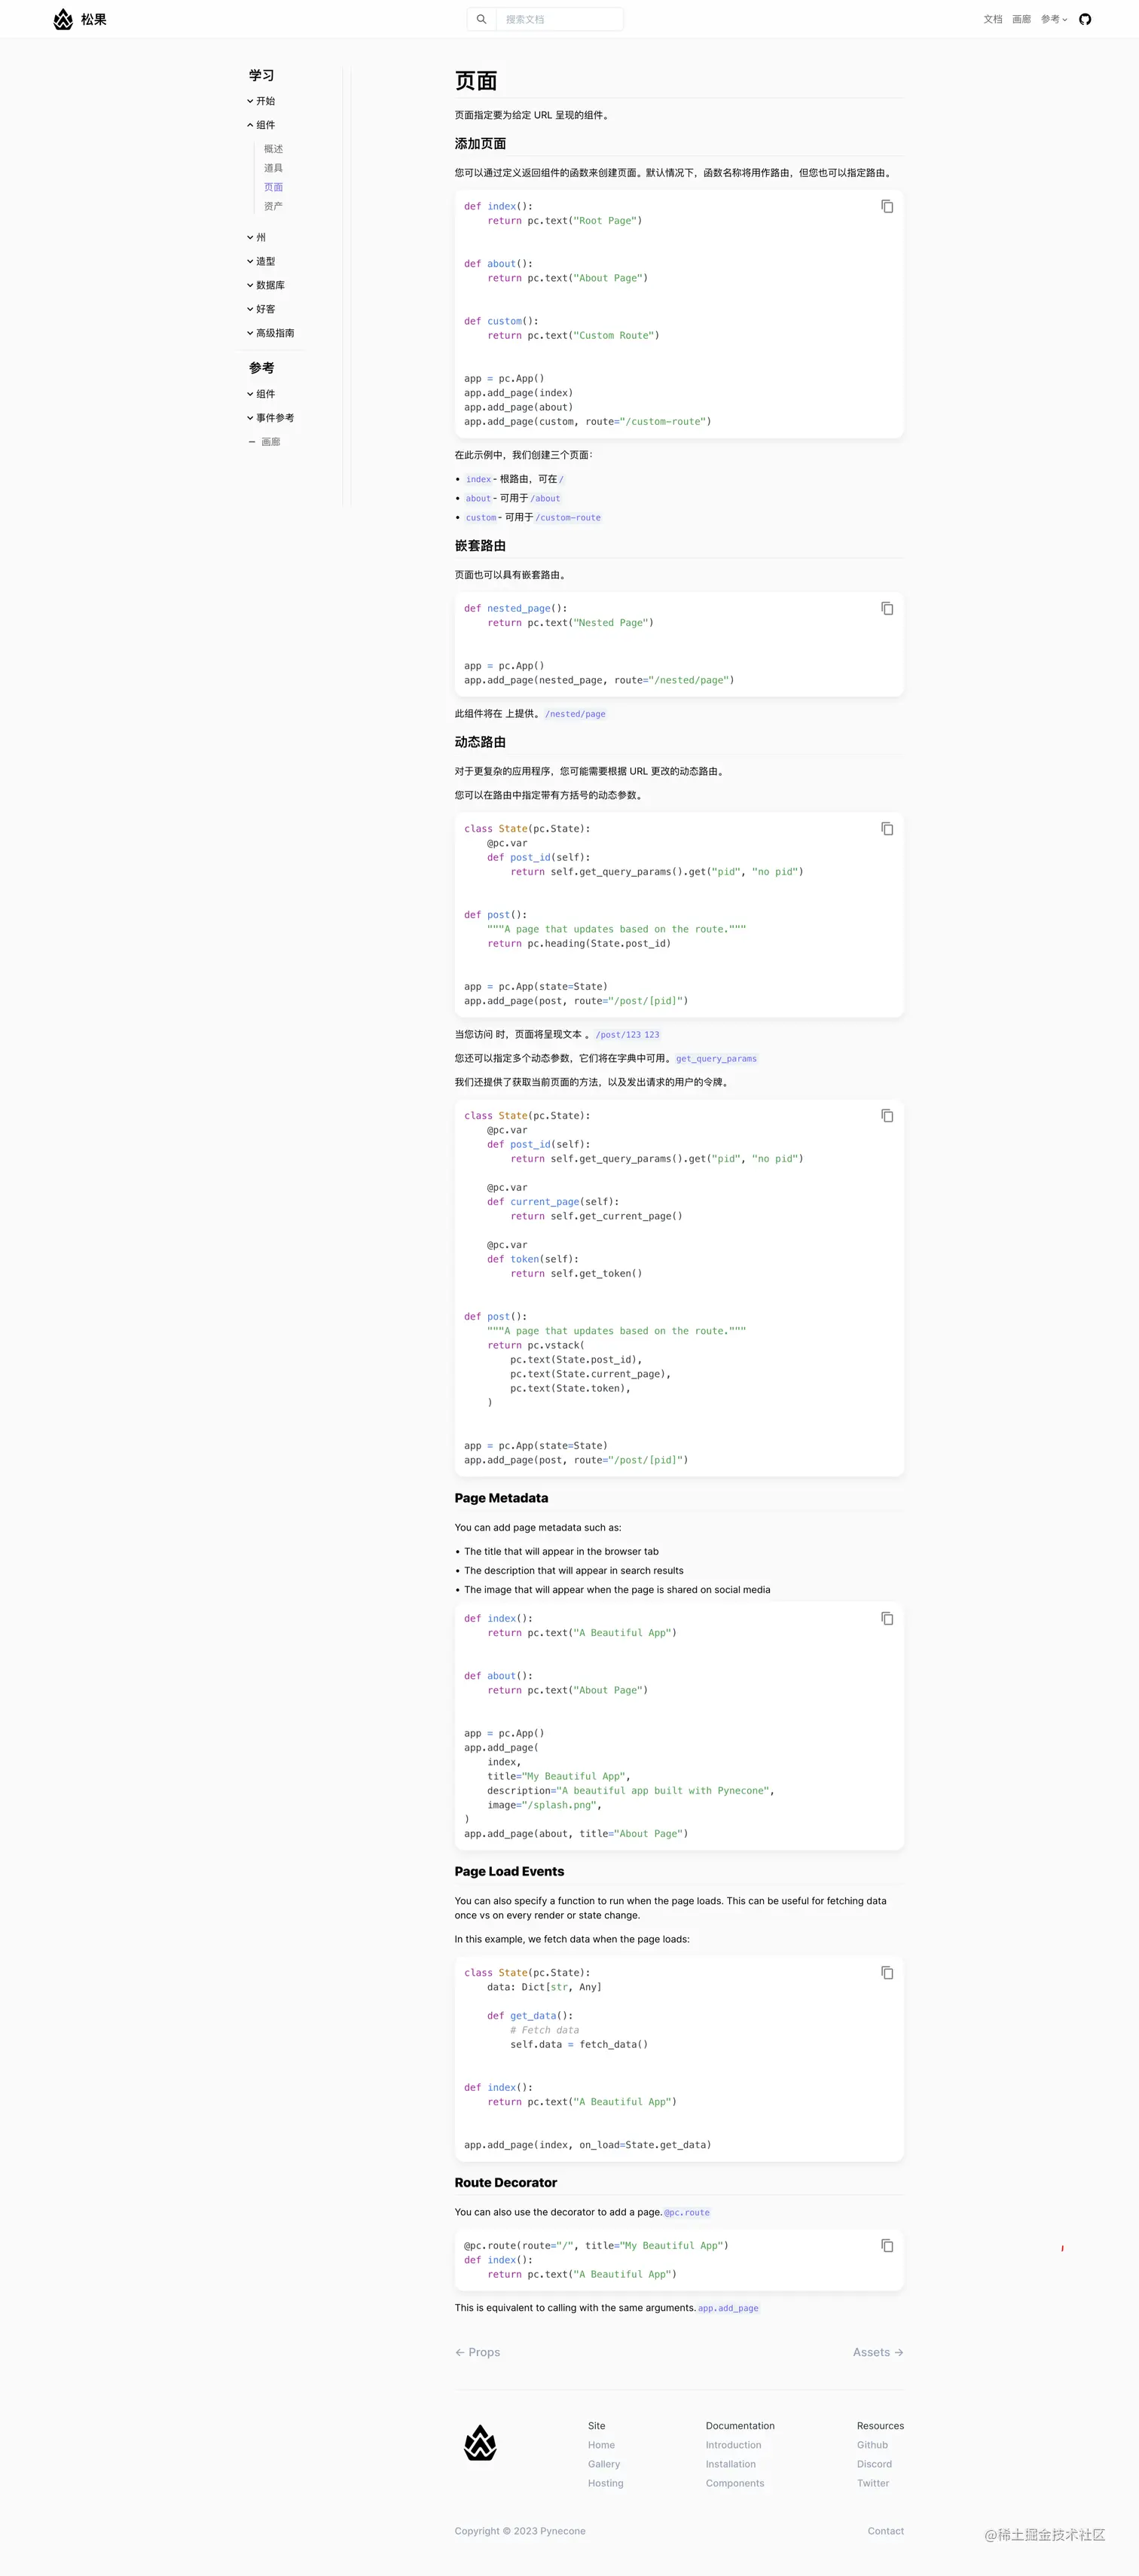Open 画廊 in the top navigation
Screen dimensions: 1139x2576
tap(1021, 19)
